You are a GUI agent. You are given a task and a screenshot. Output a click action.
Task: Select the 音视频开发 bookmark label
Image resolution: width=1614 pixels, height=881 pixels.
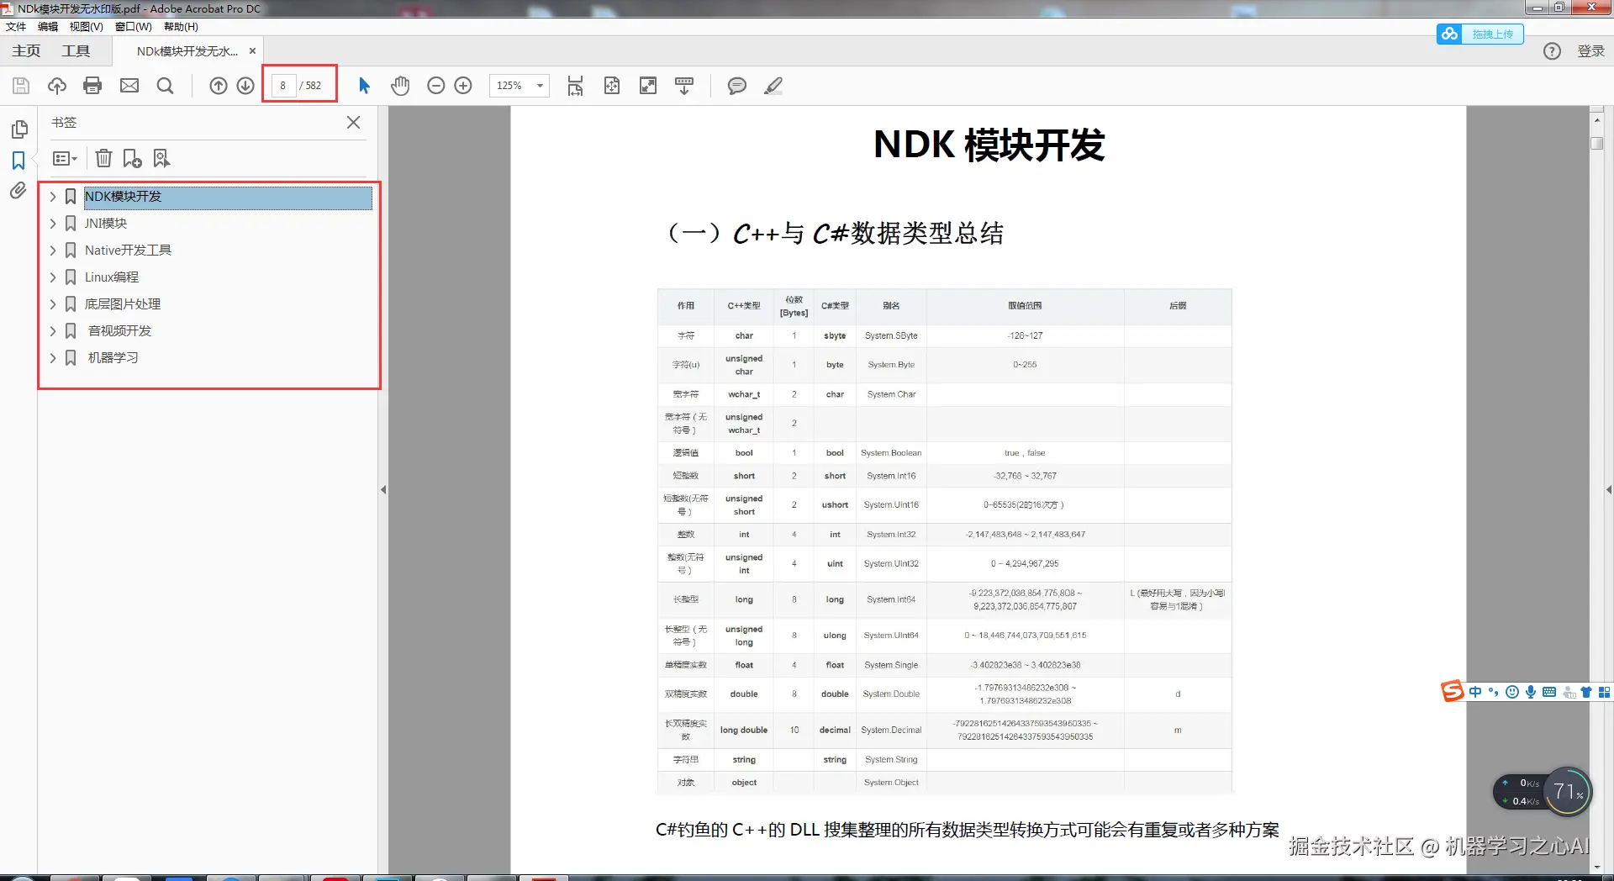click(x=120, y=331)
